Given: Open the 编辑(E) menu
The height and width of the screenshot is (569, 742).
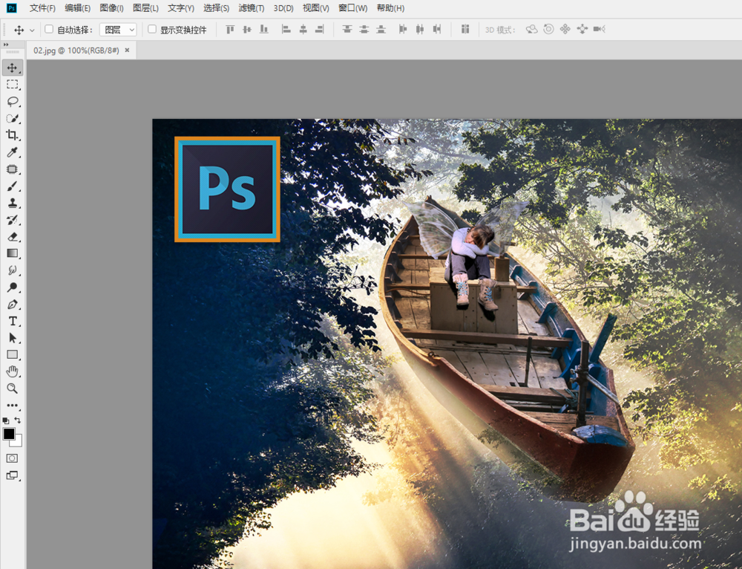Looking at the screenshot, I should pos(78,8).
